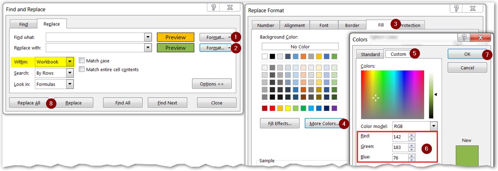This screenshot has width=498, height=171.
Task: Click the help question mark in Find and Replace
Action: pos(213,8)
